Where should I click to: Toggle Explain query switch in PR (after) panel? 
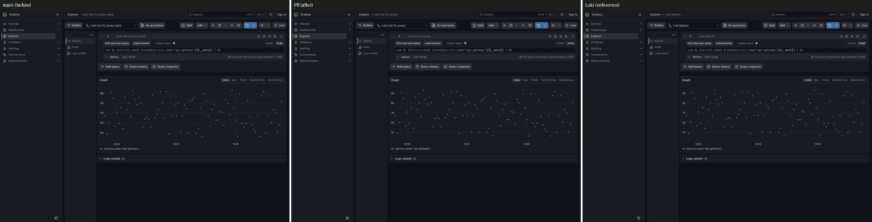click(466, 43)
